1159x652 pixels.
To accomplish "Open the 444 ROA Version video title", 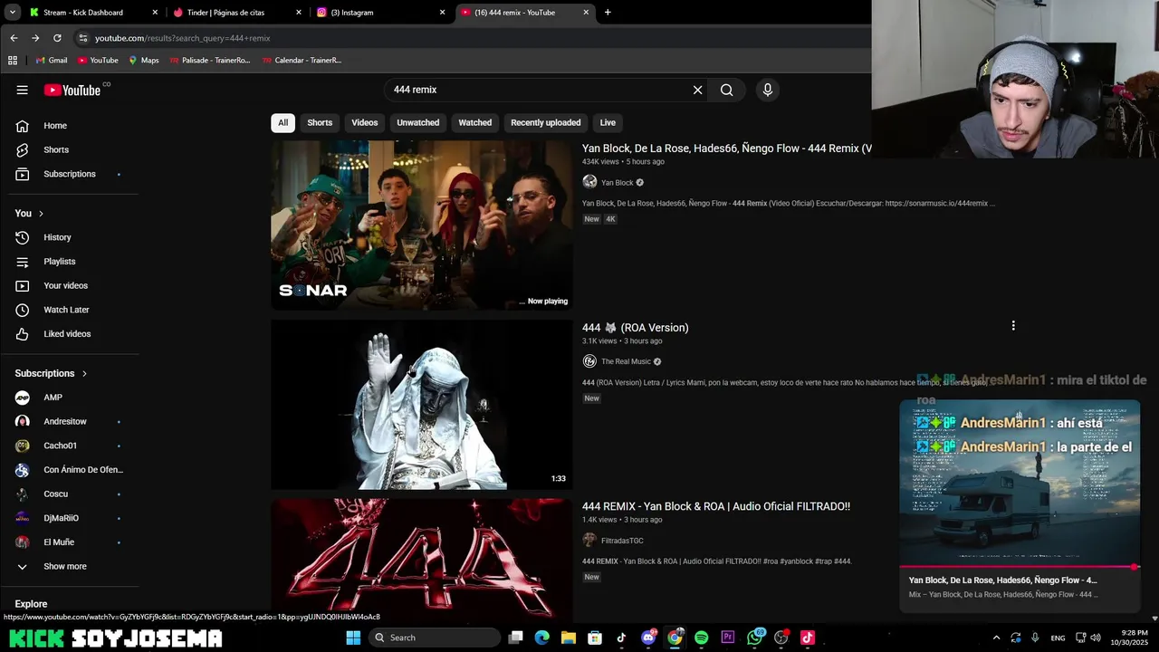I will point(635,328).
